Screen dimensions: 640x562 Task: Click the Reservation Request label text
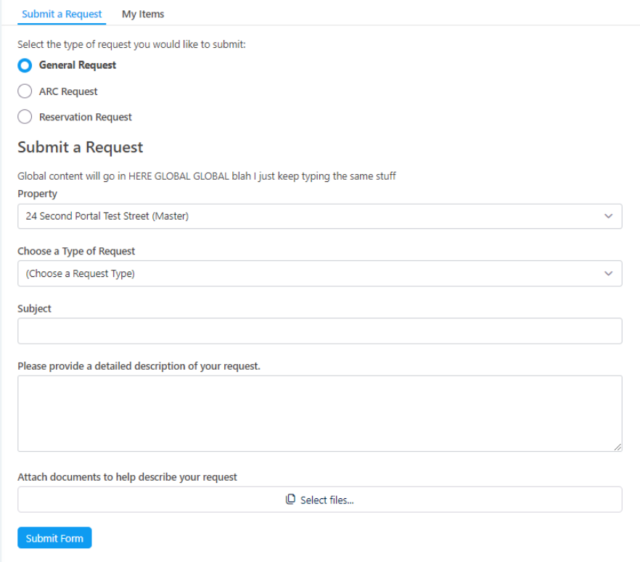[86, 117]
